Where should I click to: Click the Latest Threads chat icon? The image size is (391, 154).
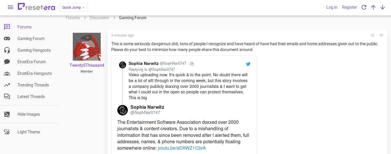(7, 97)
